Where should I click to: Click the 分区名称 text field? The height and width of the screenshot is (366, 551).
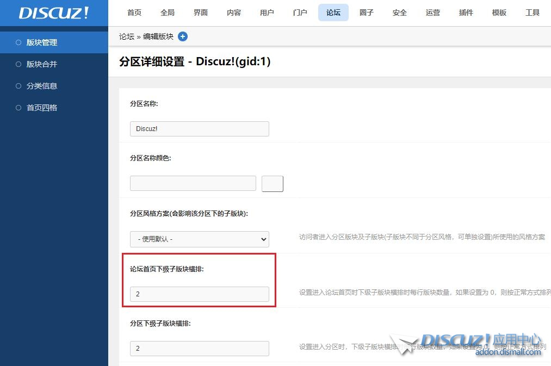click(x=199, y=129)
